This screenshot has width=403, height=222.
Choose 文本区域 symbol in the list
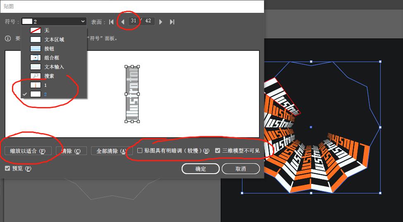[54, 40]
